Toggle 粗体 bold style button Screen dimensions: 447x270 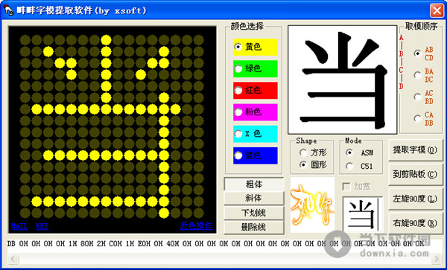coord(254,184)
